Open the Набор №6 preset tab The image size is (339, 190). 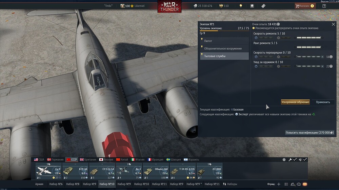point(56,184)
